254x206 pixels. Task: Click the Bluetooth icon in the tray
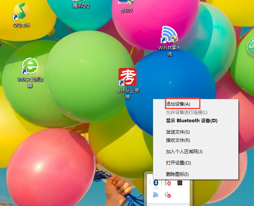tap(155, 183)
